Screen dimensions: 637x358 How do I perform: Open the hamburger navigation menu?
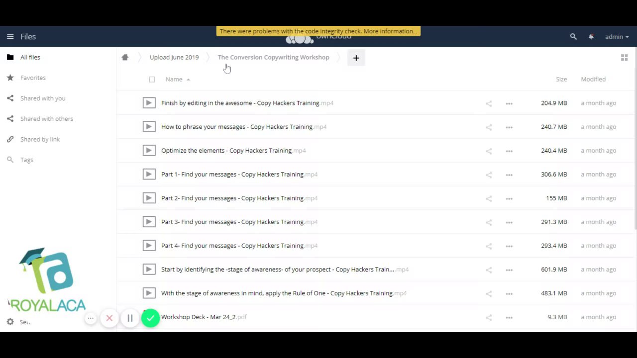tap(10, 36)
